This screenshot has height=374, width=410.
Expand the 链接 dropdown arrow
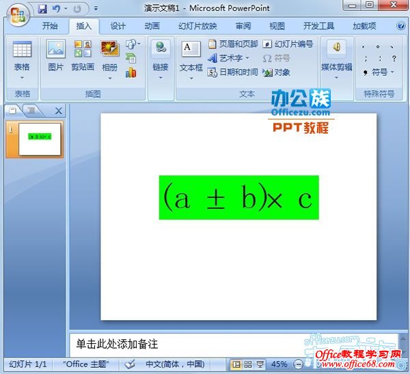click(x=161, y=78)
